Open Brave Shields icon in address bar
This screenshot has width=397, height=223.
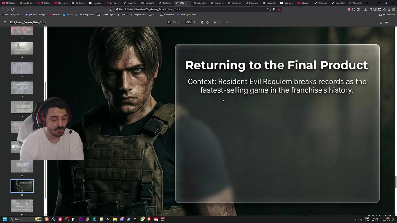[274, 9]
